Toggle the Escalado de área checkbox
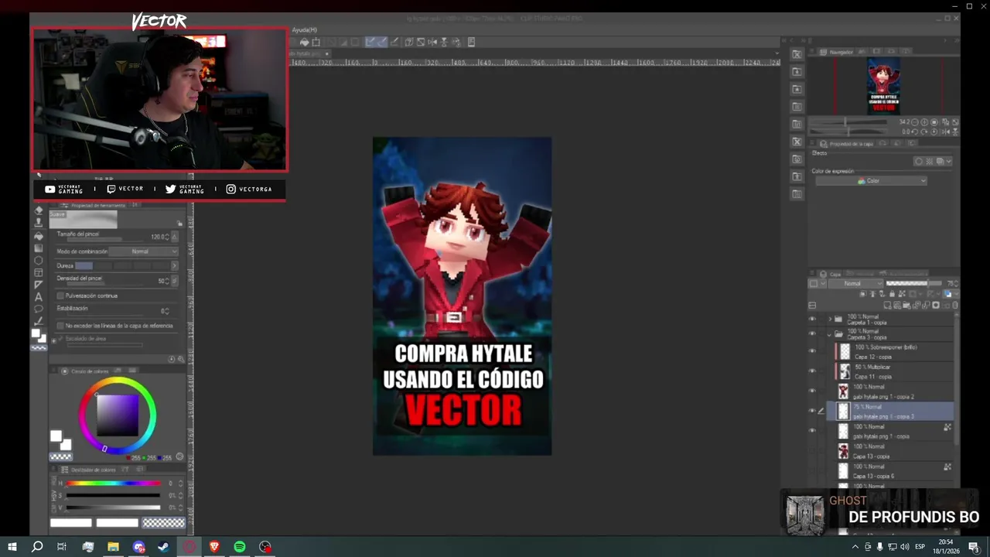This screenshot has height=557, width=990. [60, 338]
